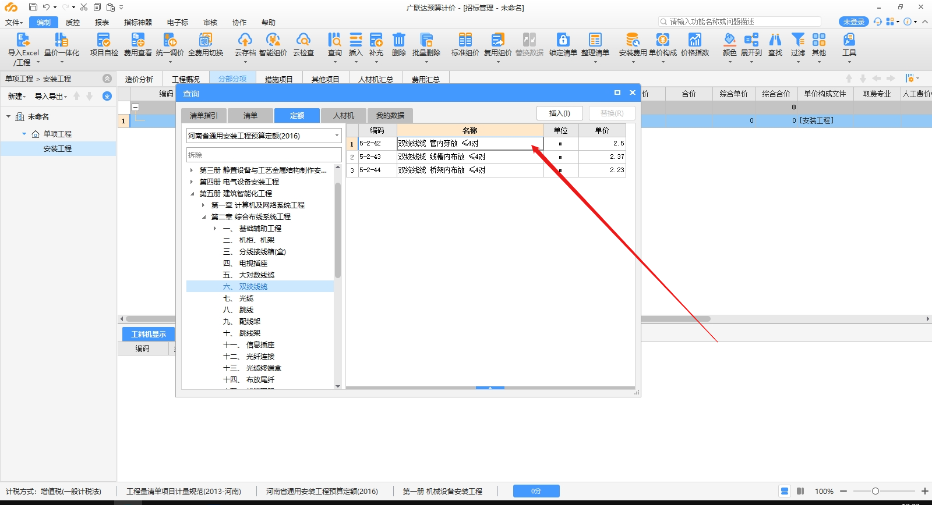Expand 第三册 静置设备 tree node
Screen dimensions: 932x505
tap(192, 170)
